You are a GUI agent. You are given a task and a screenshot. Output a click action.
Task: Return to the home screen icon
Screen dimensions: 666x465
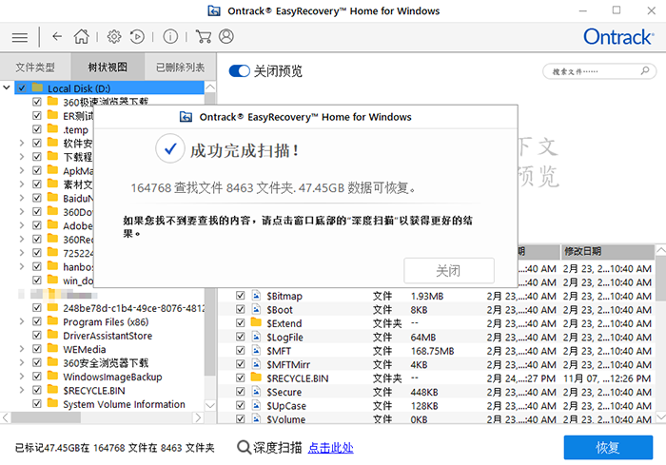82,36
